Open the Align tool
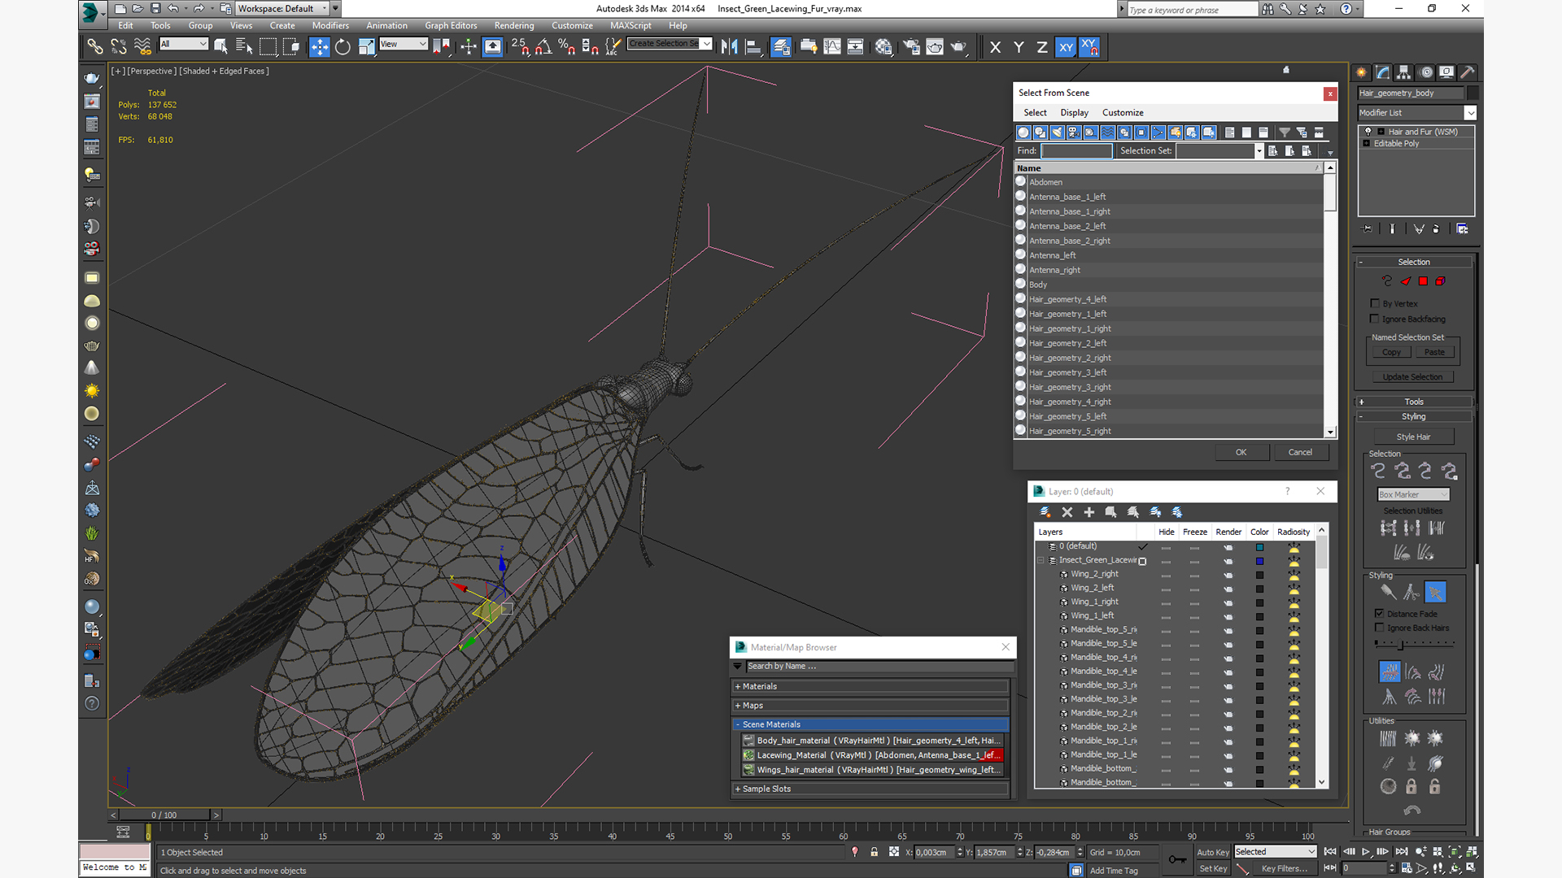This screenshot has width=1562, height=878. [753, 47]
